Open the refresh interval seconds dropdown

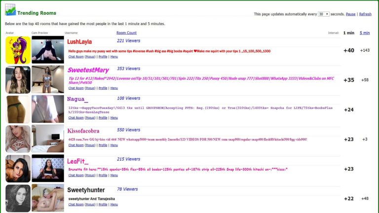click(324, 14)
